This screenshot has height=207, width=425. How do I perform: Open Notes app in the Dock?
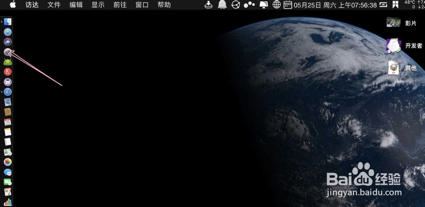click(x=8, y=132)
